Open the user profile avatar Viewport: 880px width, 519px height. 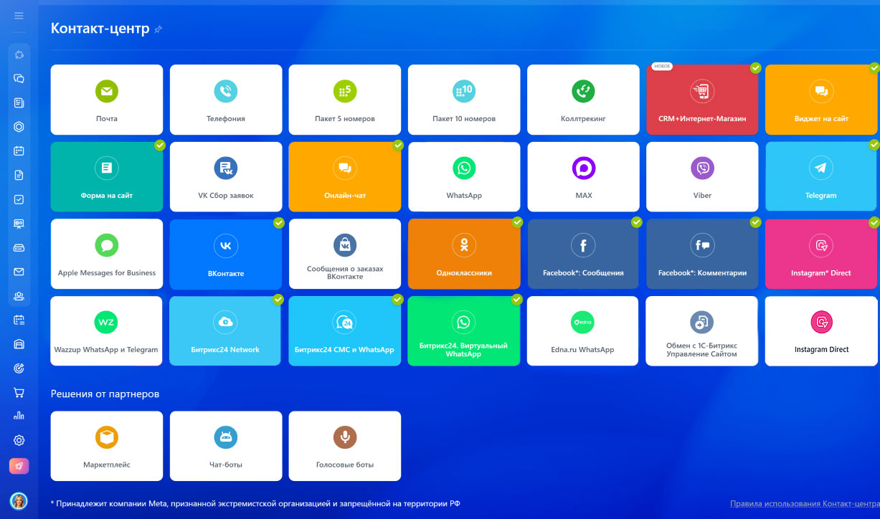pyautogui.click(x=19, y=500)
